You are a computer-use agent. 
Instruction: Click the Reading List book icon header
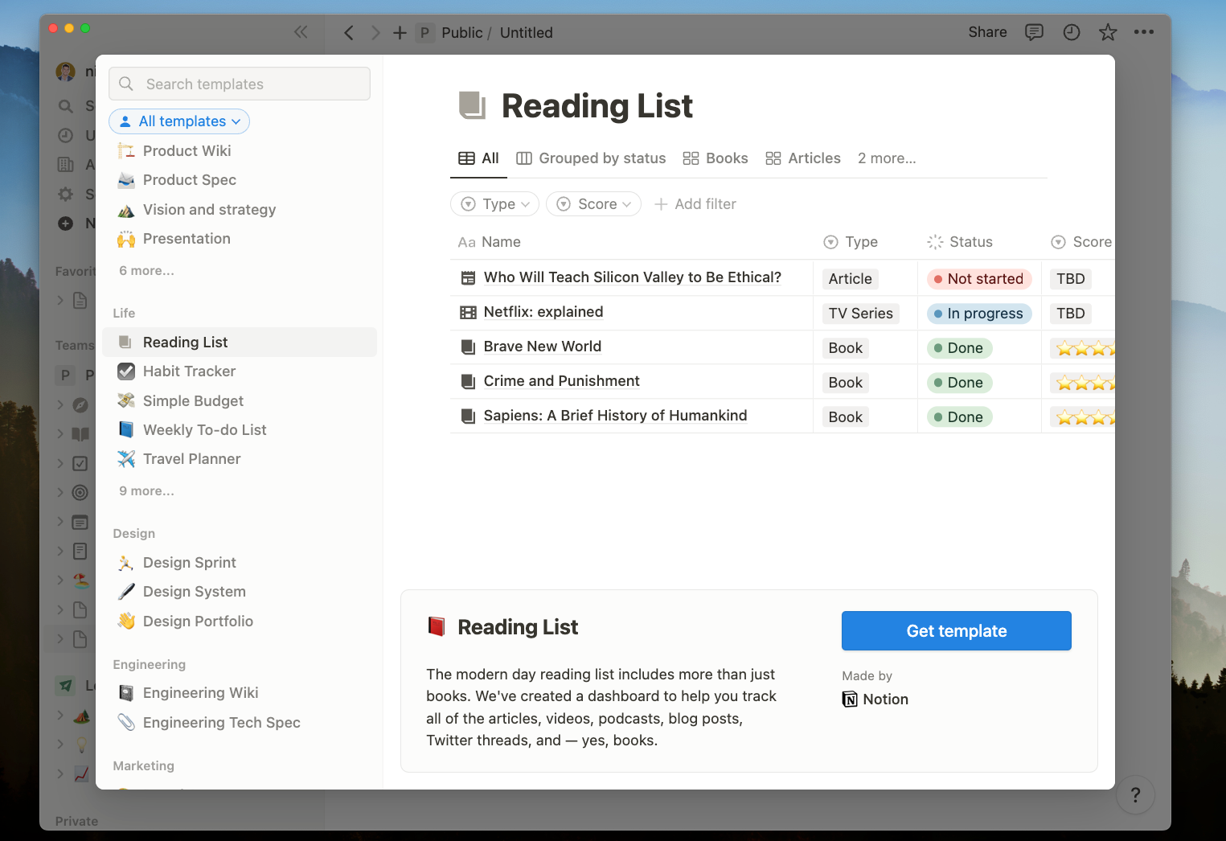[x=473, y=105]
